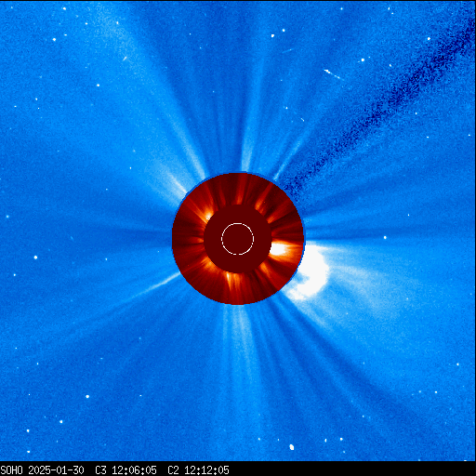Click the bright star in lower-left field
This screenshot has height=476, width=476.
(x=87, y=396)
